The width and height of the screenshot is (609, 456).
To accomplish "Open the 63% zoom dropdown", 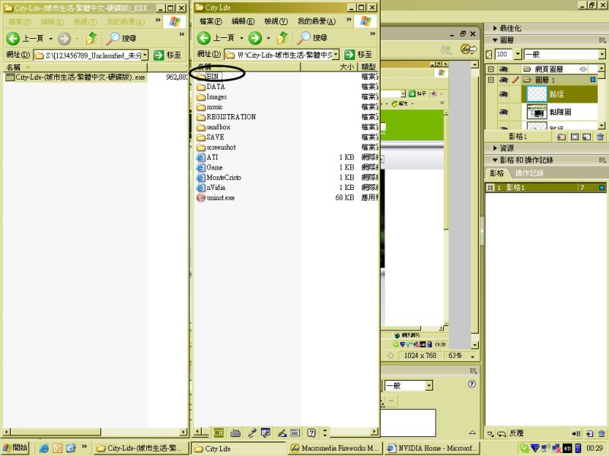I will point(473,356).
